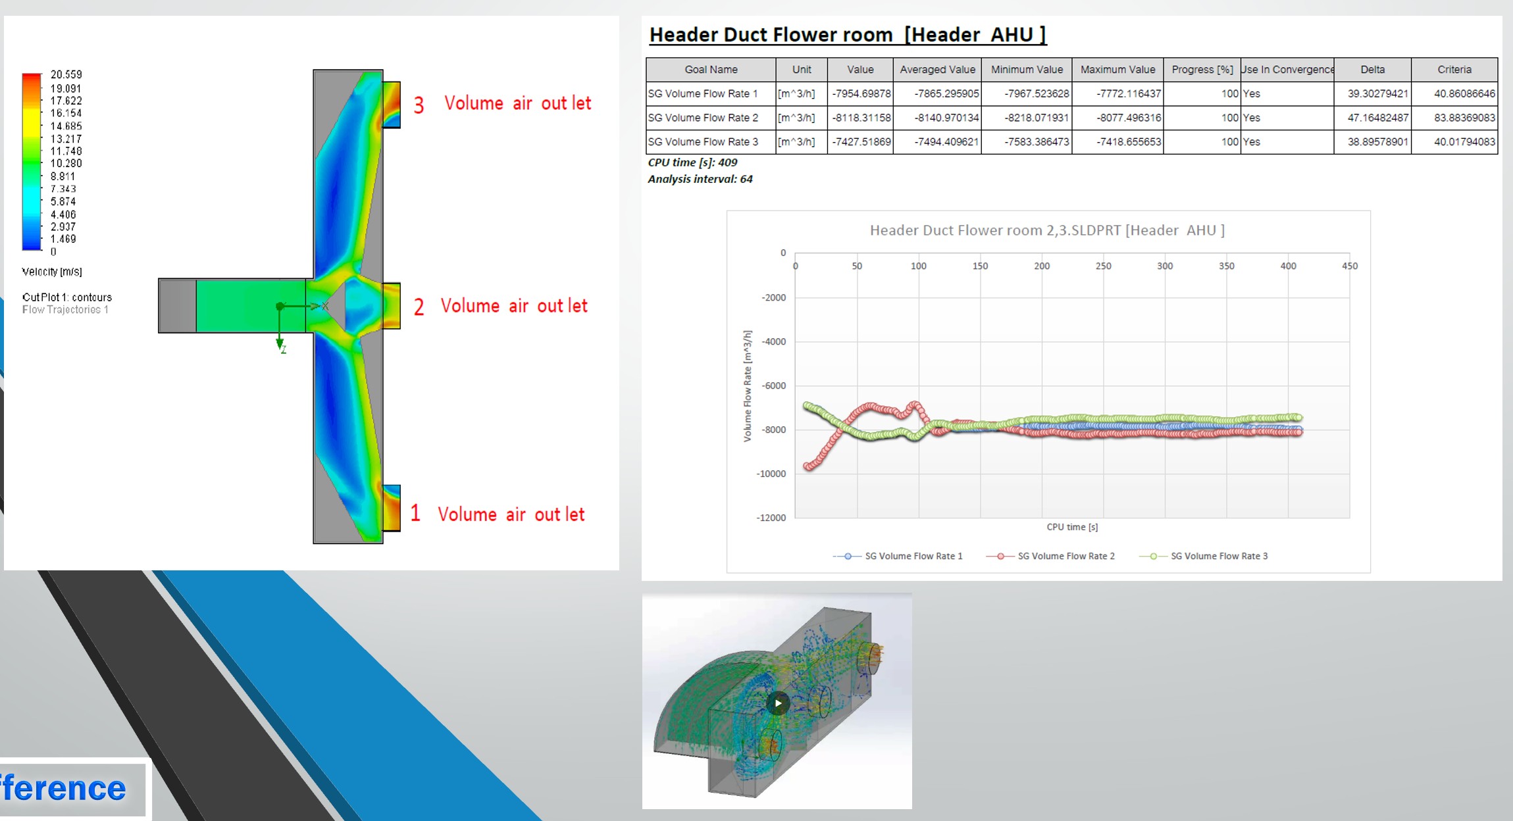The height and width of the screenshot is (821, 1513).
Task: Click the Criteria column header
Action: point(1454,69)
